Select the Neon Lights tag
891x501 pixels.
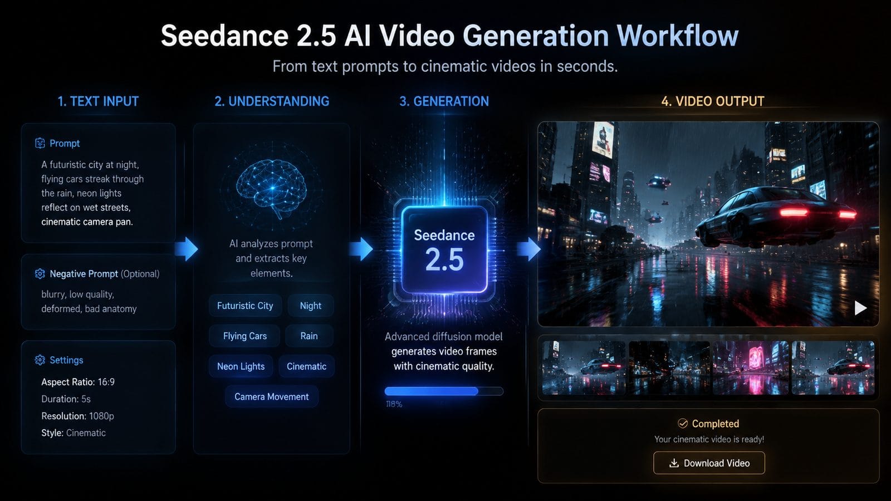241,366
